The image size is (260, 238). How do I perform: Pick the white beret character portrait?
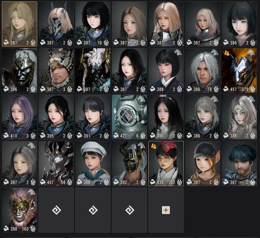(x=93, y=163)
